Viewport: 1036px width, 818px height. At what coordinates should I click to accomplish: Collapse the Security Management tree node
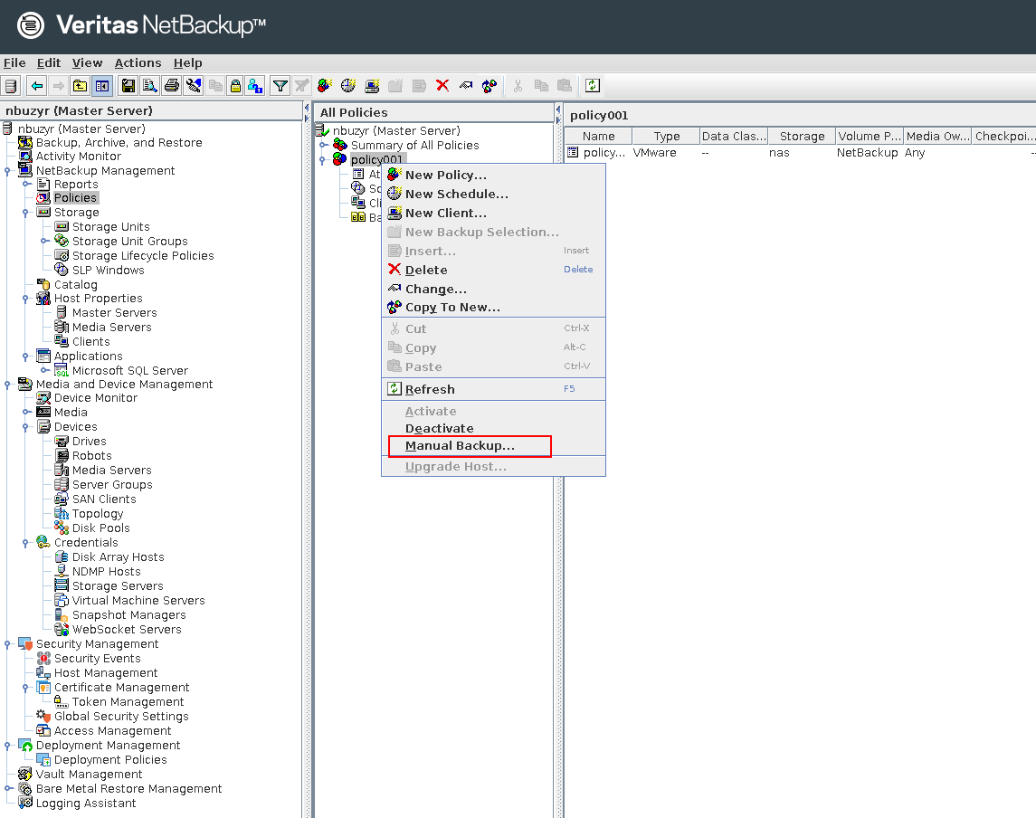point(7,644)
